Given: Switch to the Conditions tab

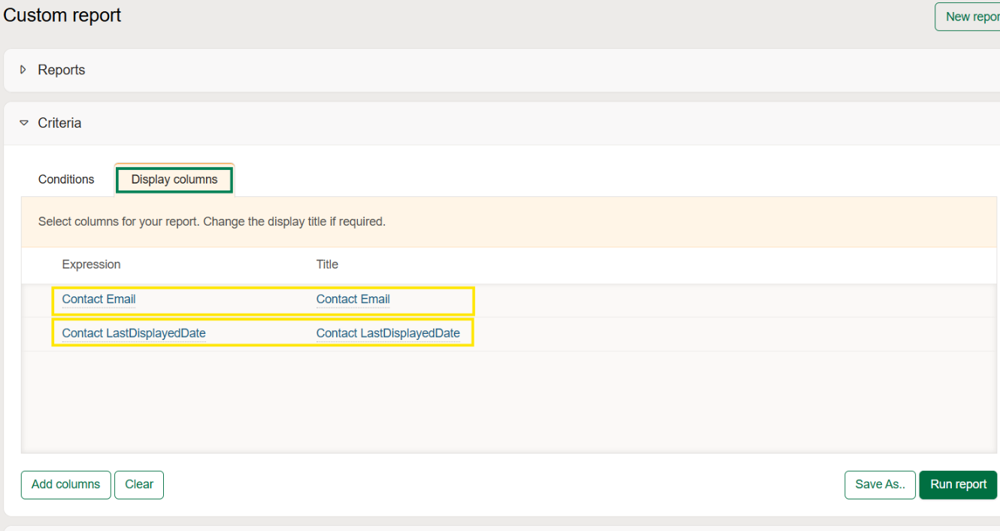Looking at the screenshot, I should tap(66, 179).
